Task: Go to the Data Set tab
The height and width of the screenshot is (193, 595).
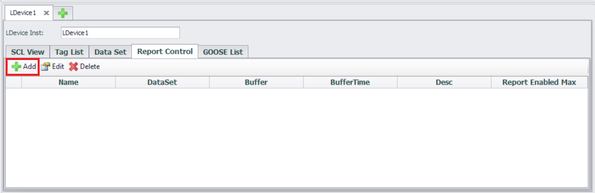Action: [x=110, y=52]
